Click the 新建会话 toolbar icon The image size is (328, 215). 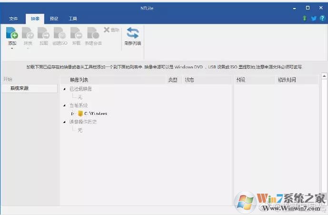coord(93,33)
